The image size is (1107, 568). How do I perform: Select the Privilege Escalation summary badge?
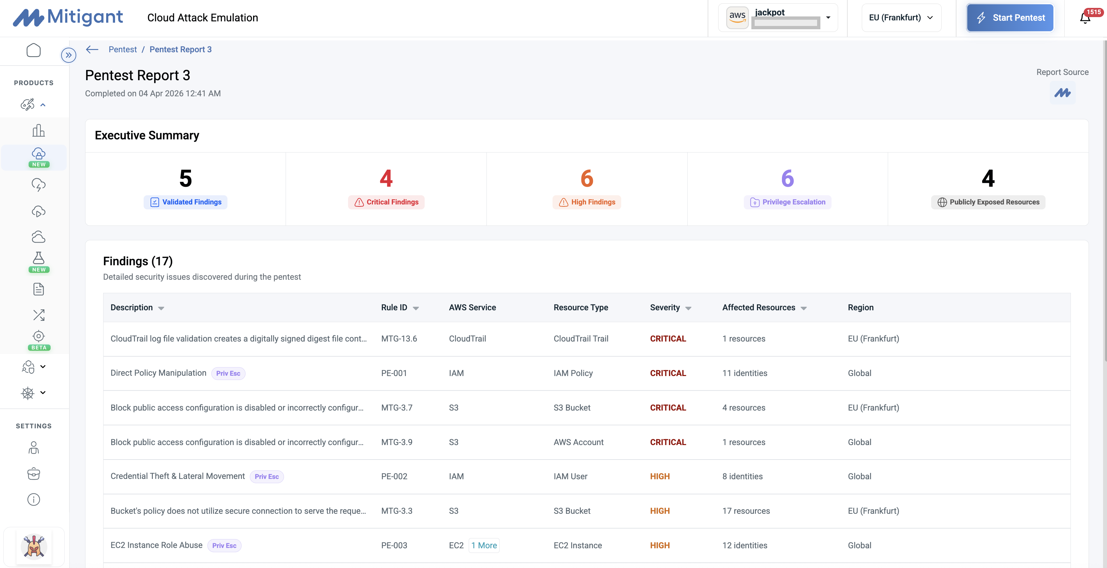[x=787, y=202]
